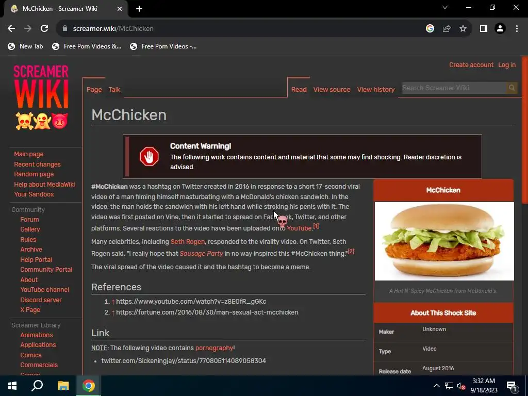Viewport: 528px width, 396px height.
Task: Open the Help Portal link
Action: tap(36, 260)
